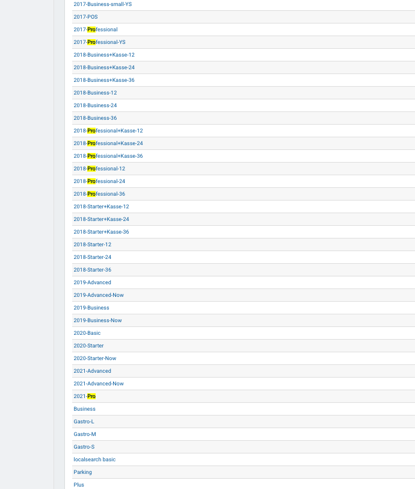The height and width of the screenshot is (489, 415).
Task: Select the 2018-Professional-24 link
Action: tap(99, 181)
